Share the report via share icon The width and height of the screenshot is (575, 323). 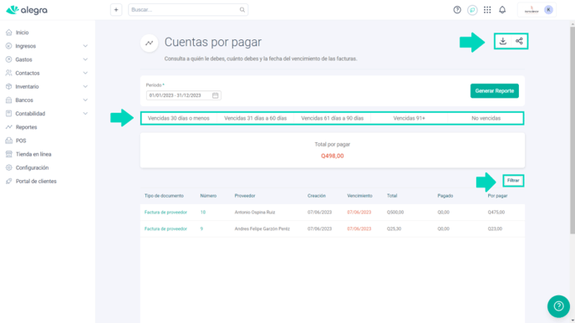(x=519, y=41)
